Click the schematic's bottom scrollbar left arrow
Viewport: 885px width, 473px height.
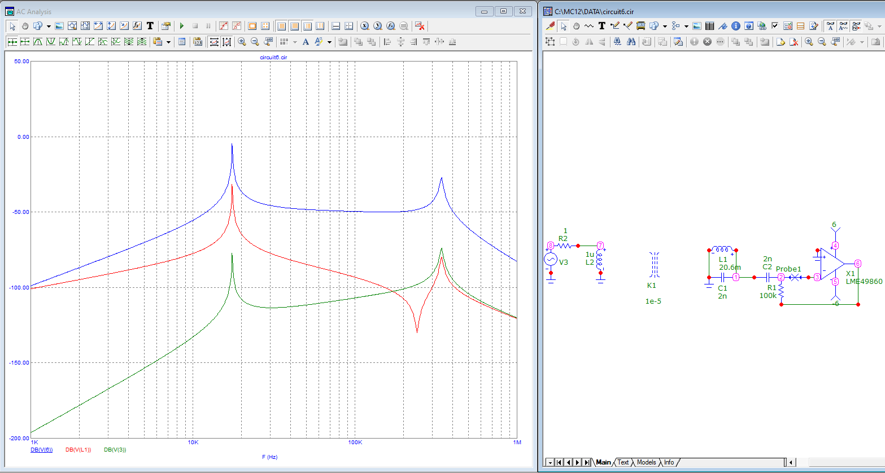(x=791, y=462)
